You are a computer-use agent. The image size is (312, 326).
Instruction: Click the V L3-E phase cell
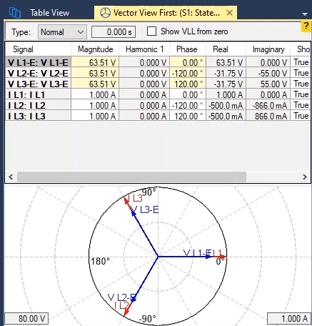[188, 84]
